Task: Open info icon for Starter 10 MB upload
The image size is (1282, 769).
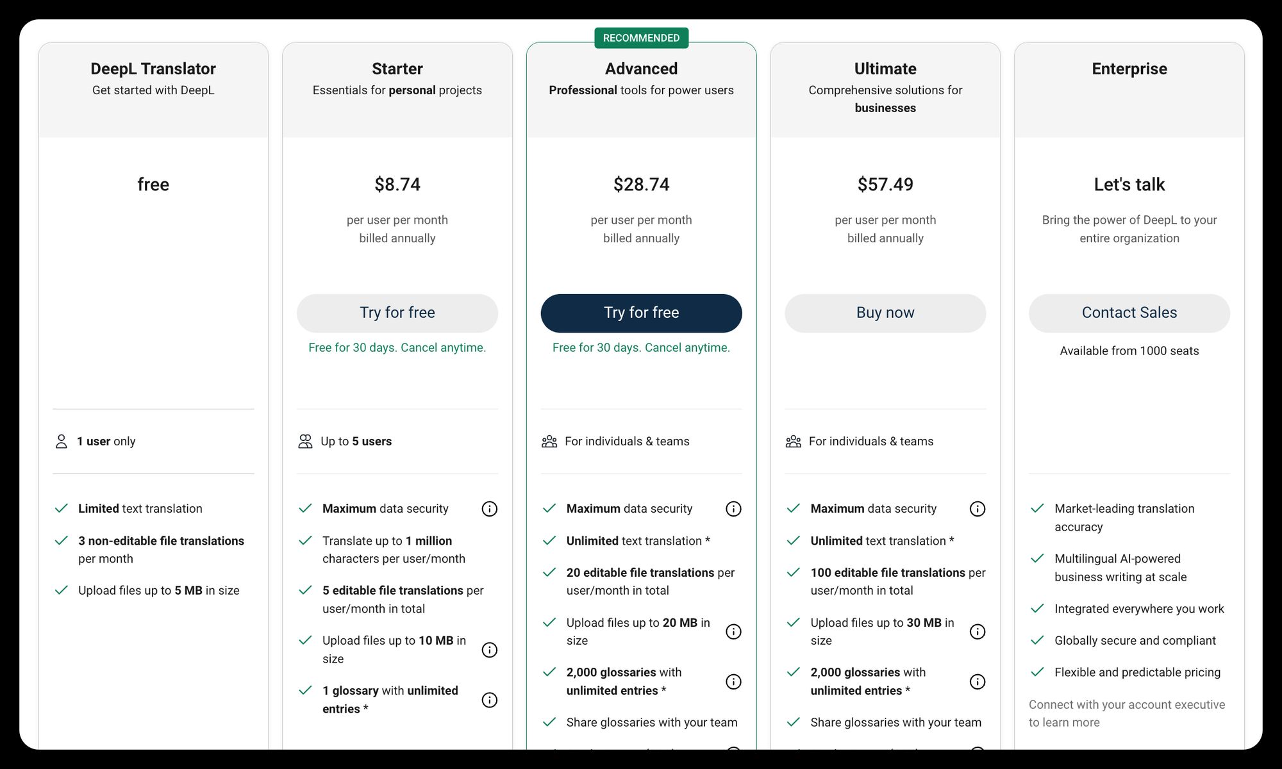Action: [x=489, y=650]
